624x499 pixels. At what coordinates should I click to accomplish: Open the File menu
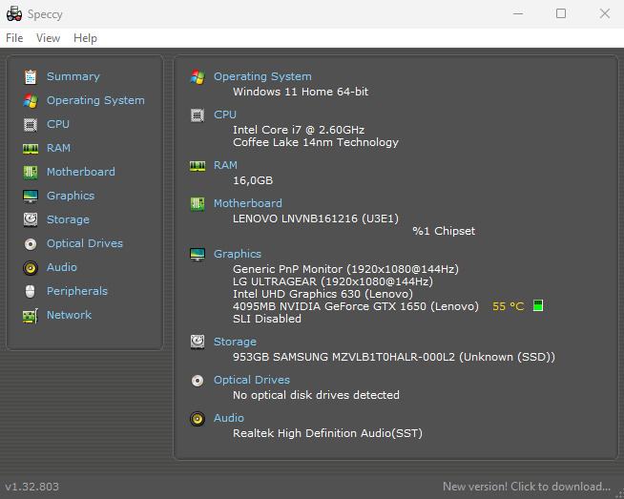(14, 38)
